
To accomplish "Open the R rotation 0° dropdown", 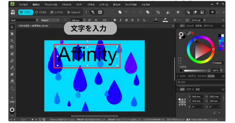I will pyautogui.click(x=202, y=106).
